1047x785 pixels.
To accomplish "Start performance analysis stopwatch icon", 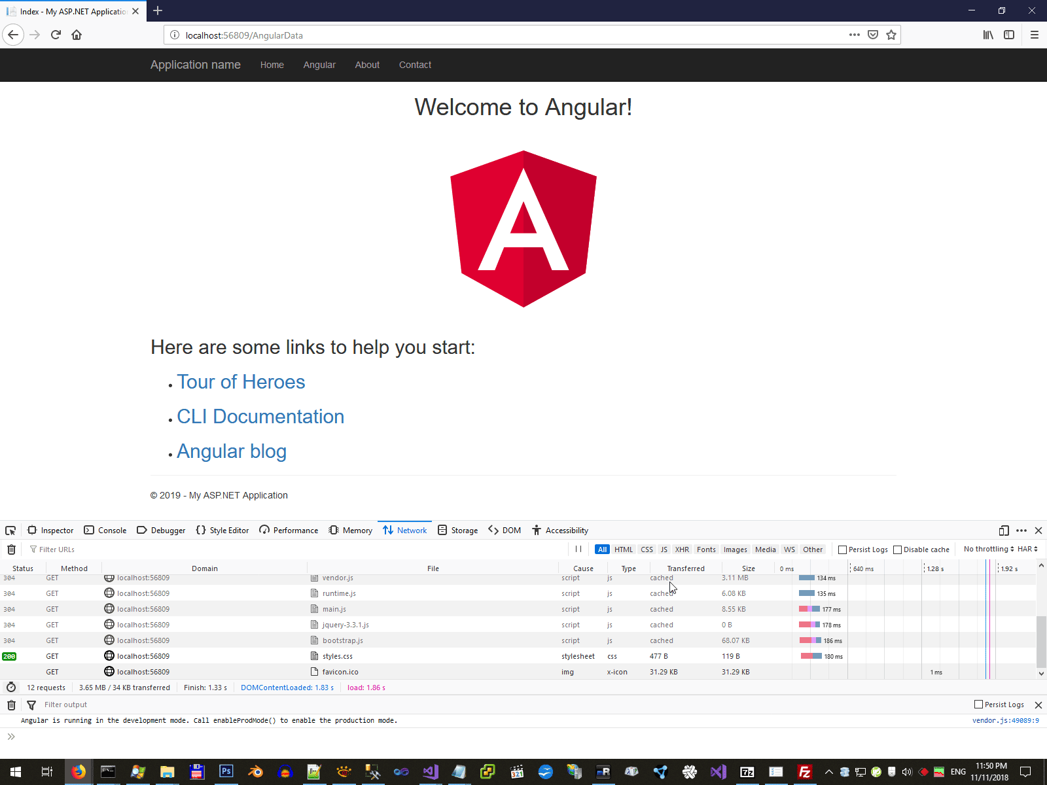I will pyautogui.click(x=11, y=688).
